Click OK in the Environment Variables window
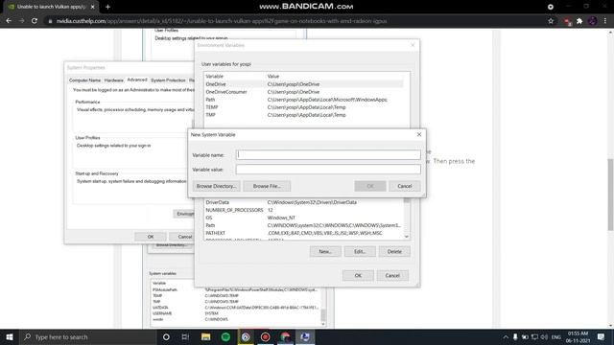Screen dimensions: 614x345 (358, 275)
